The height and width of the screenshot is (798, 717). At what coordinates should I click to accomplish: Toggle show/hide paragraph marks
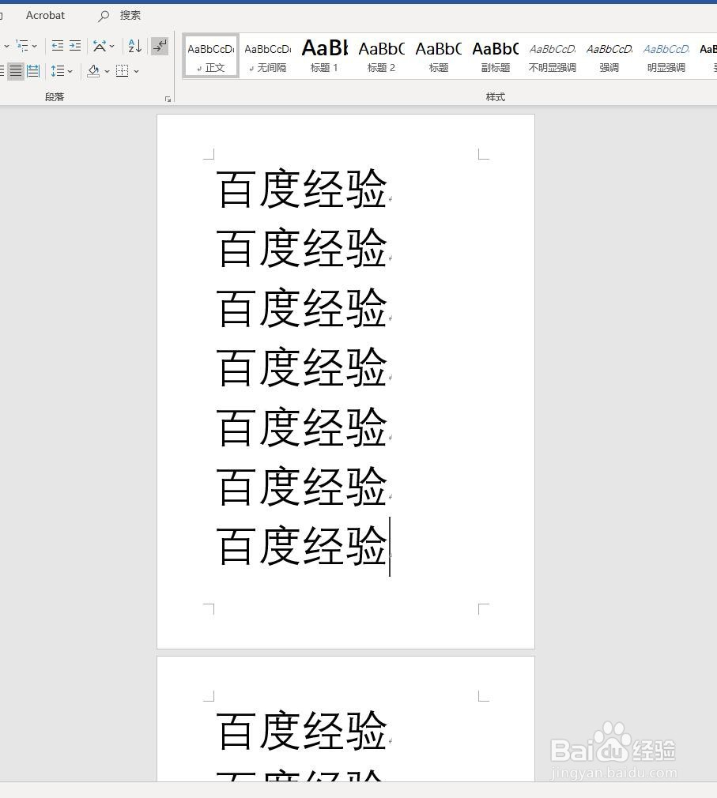160,47
